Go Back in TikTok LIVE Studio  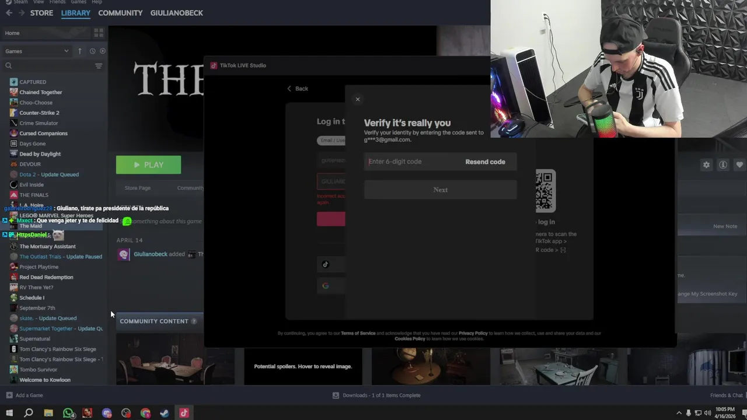tap(298, 89)
